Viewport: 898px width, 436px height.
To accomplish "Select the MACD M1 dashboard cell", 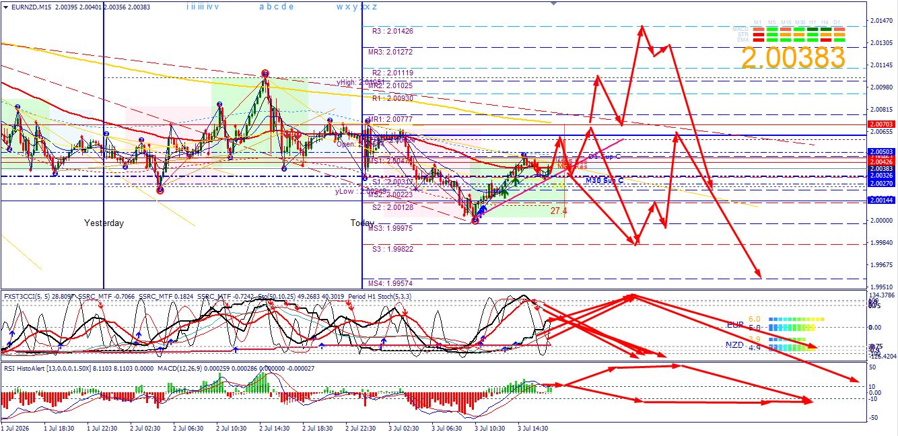I will tap(759, 29).
